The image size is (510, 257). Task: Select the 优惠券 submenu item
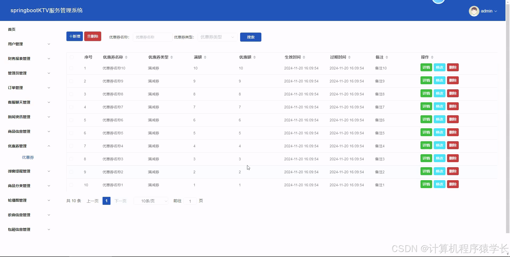click(x=28, y=157)
